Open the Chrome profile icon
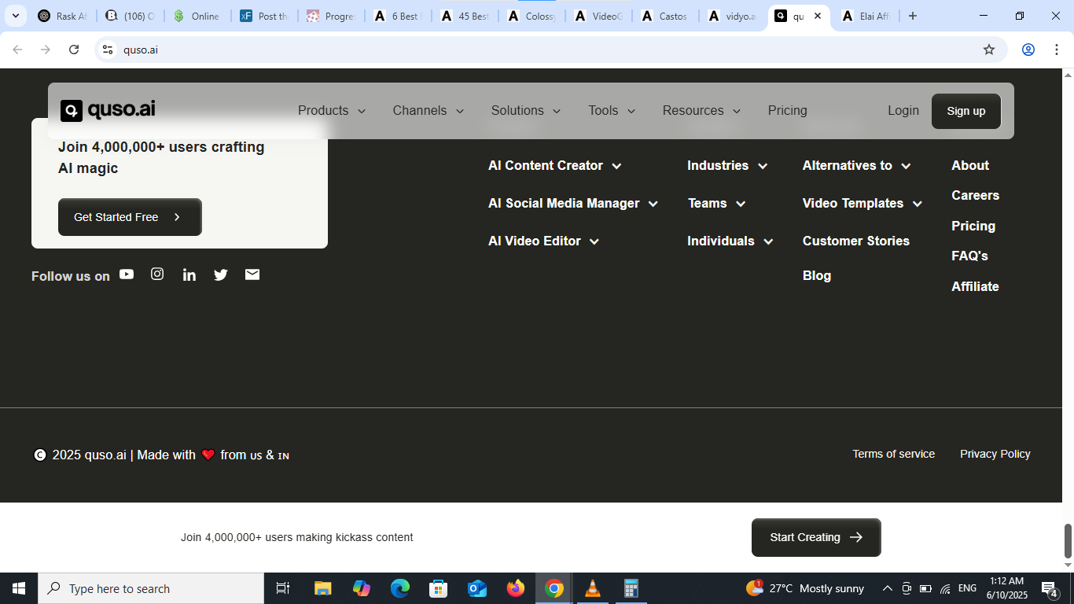Screen dimensions: 1074x604 click(1028, 50)
